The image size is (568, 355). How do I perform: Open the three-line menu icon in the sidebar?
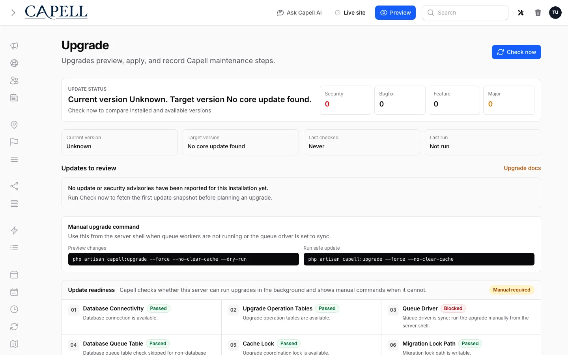pyautogui.click(x=14, y=159)
